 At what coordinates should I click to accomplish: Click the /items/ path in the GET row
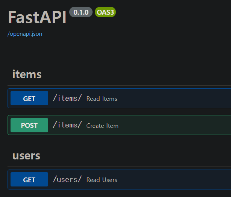point(67,98)
